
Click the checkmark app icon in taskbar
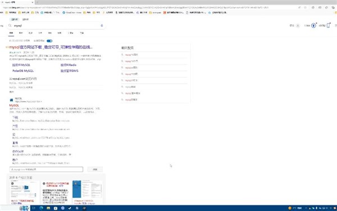point(70,208)
